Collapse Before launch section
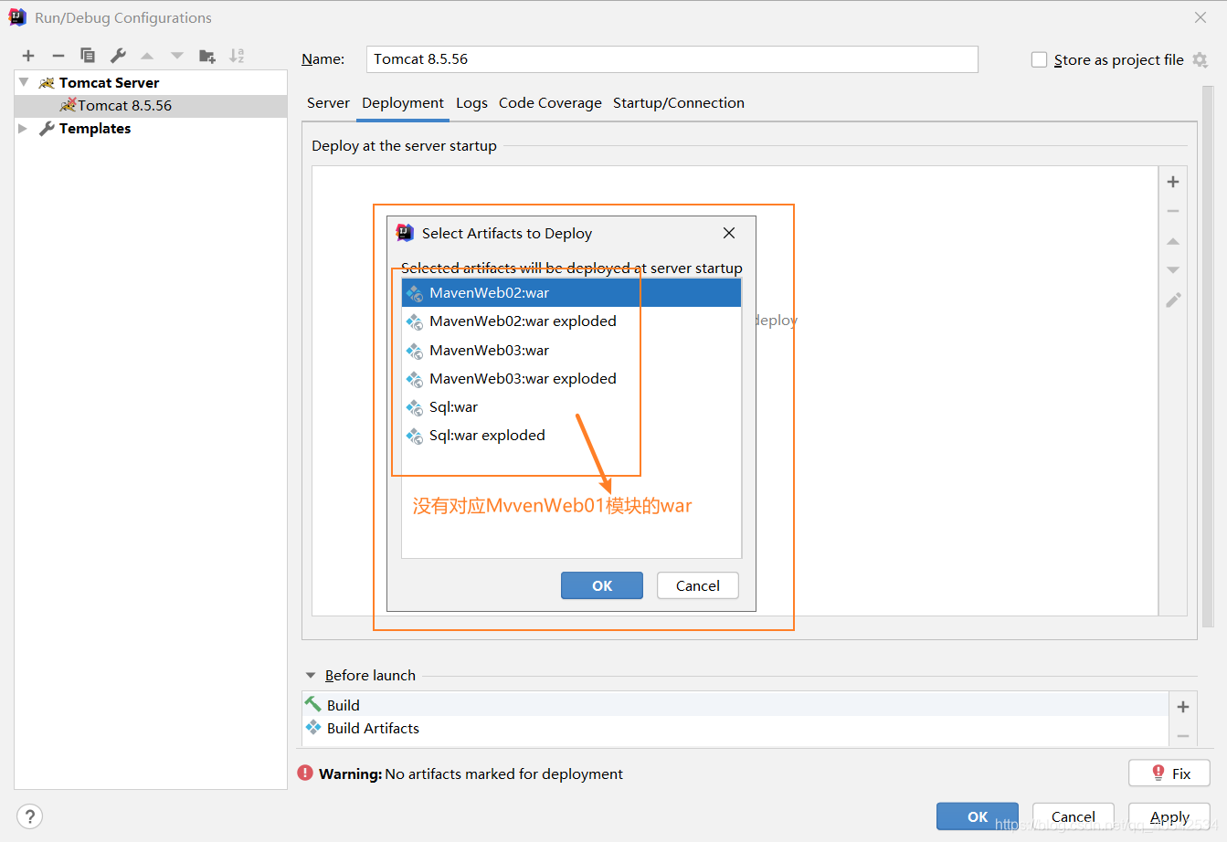The width and height of the screenshot is (1227, 842). pos(311,676)
